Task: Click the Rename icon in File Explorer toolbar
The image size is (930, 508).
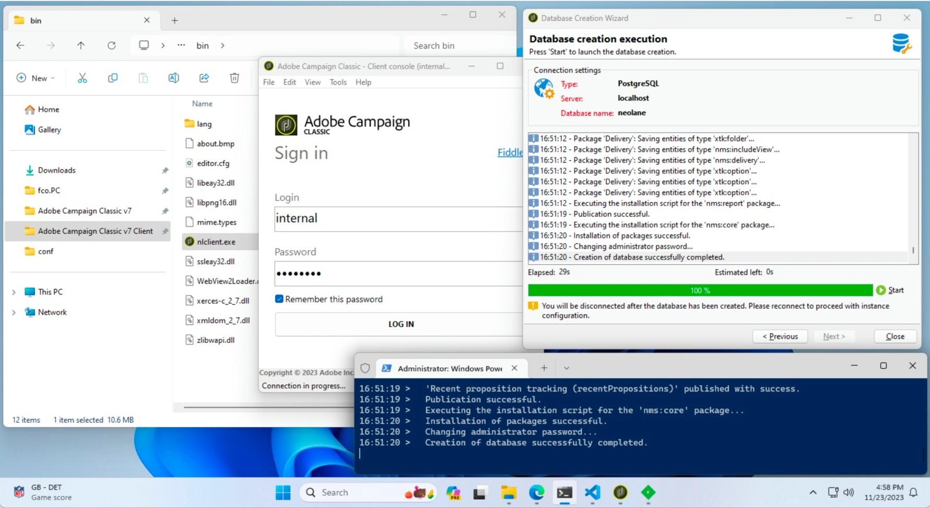Action: point(173,78)
